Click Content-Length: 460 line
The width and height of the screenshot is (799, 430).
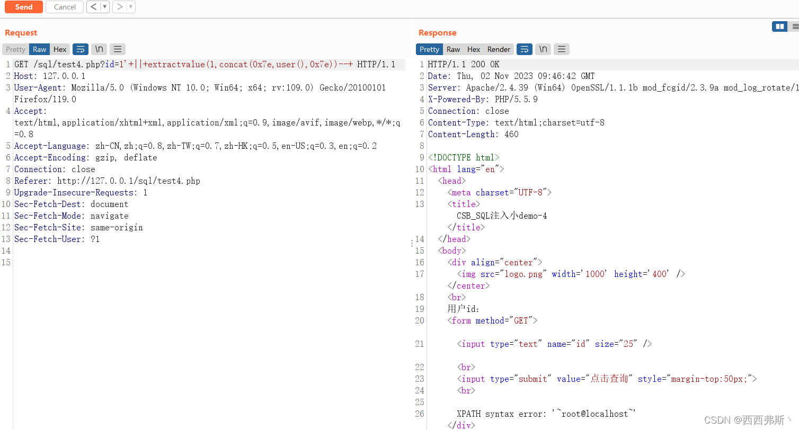(x=473, y=135)
